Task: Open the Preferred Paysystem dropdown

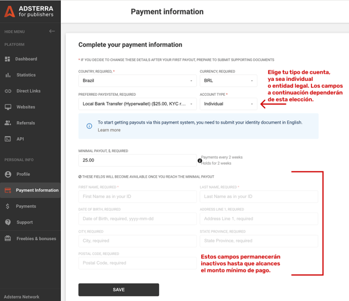Action: [137, 104]
